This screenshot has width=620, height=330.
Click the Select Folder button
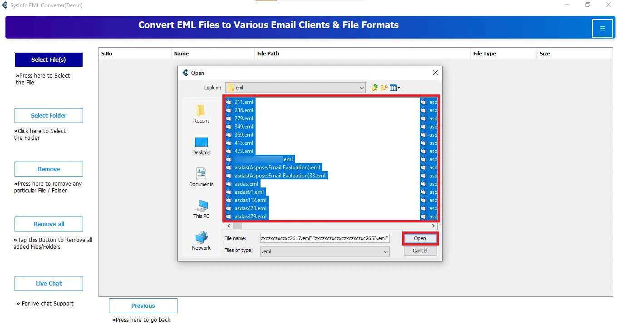click(x=49, y=115)
